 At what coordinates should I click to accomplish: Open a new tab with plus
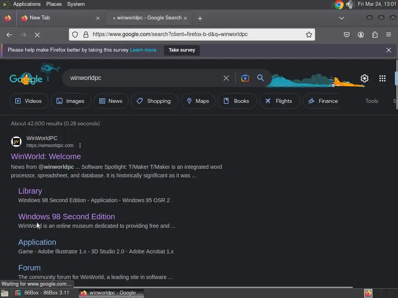[200, 18]
